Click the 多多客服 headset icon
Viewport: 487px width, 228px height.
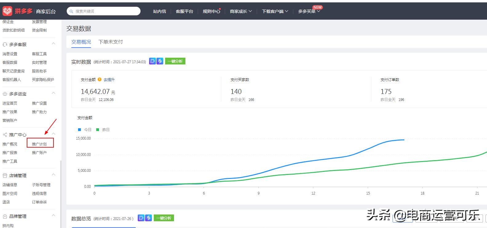[5, 44]
